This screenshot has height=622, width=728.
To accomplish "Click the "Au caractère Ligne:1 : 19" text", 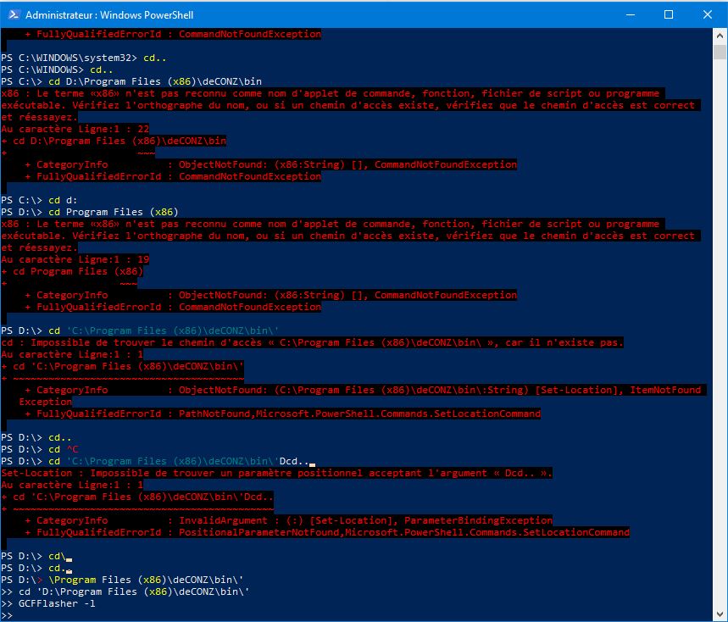I will pos(75,259).
